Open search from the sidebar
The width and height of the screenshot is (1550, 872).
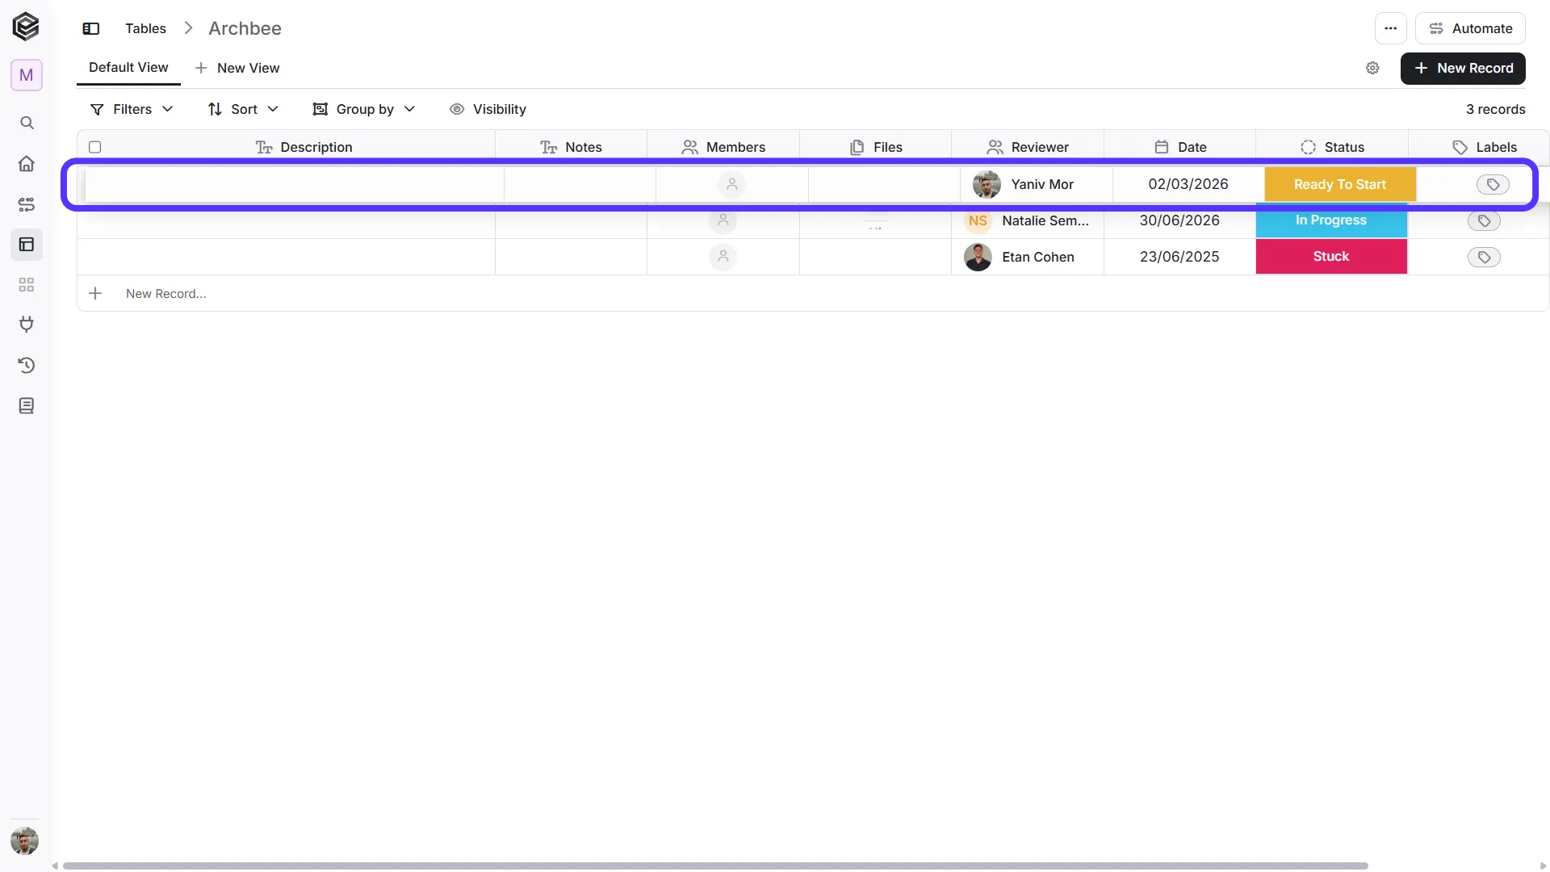click(x=27, y=123)
